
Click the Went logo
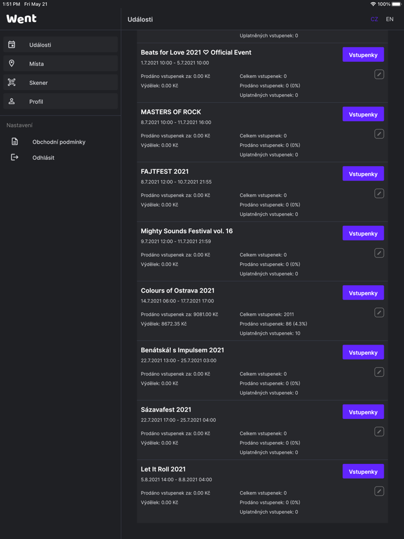pyautogui.click(x=21, y=18)
